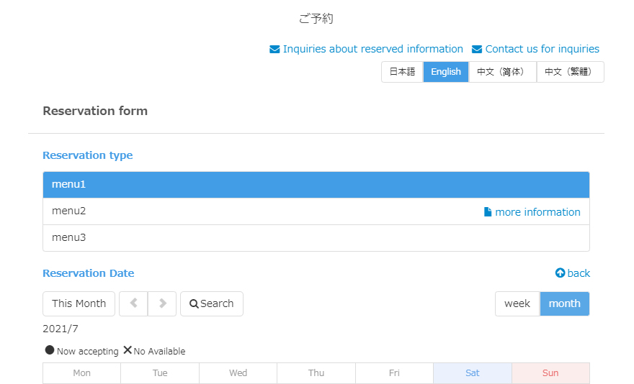
Task: Switch calendar to month view
Action: click(x=564, y=303)
